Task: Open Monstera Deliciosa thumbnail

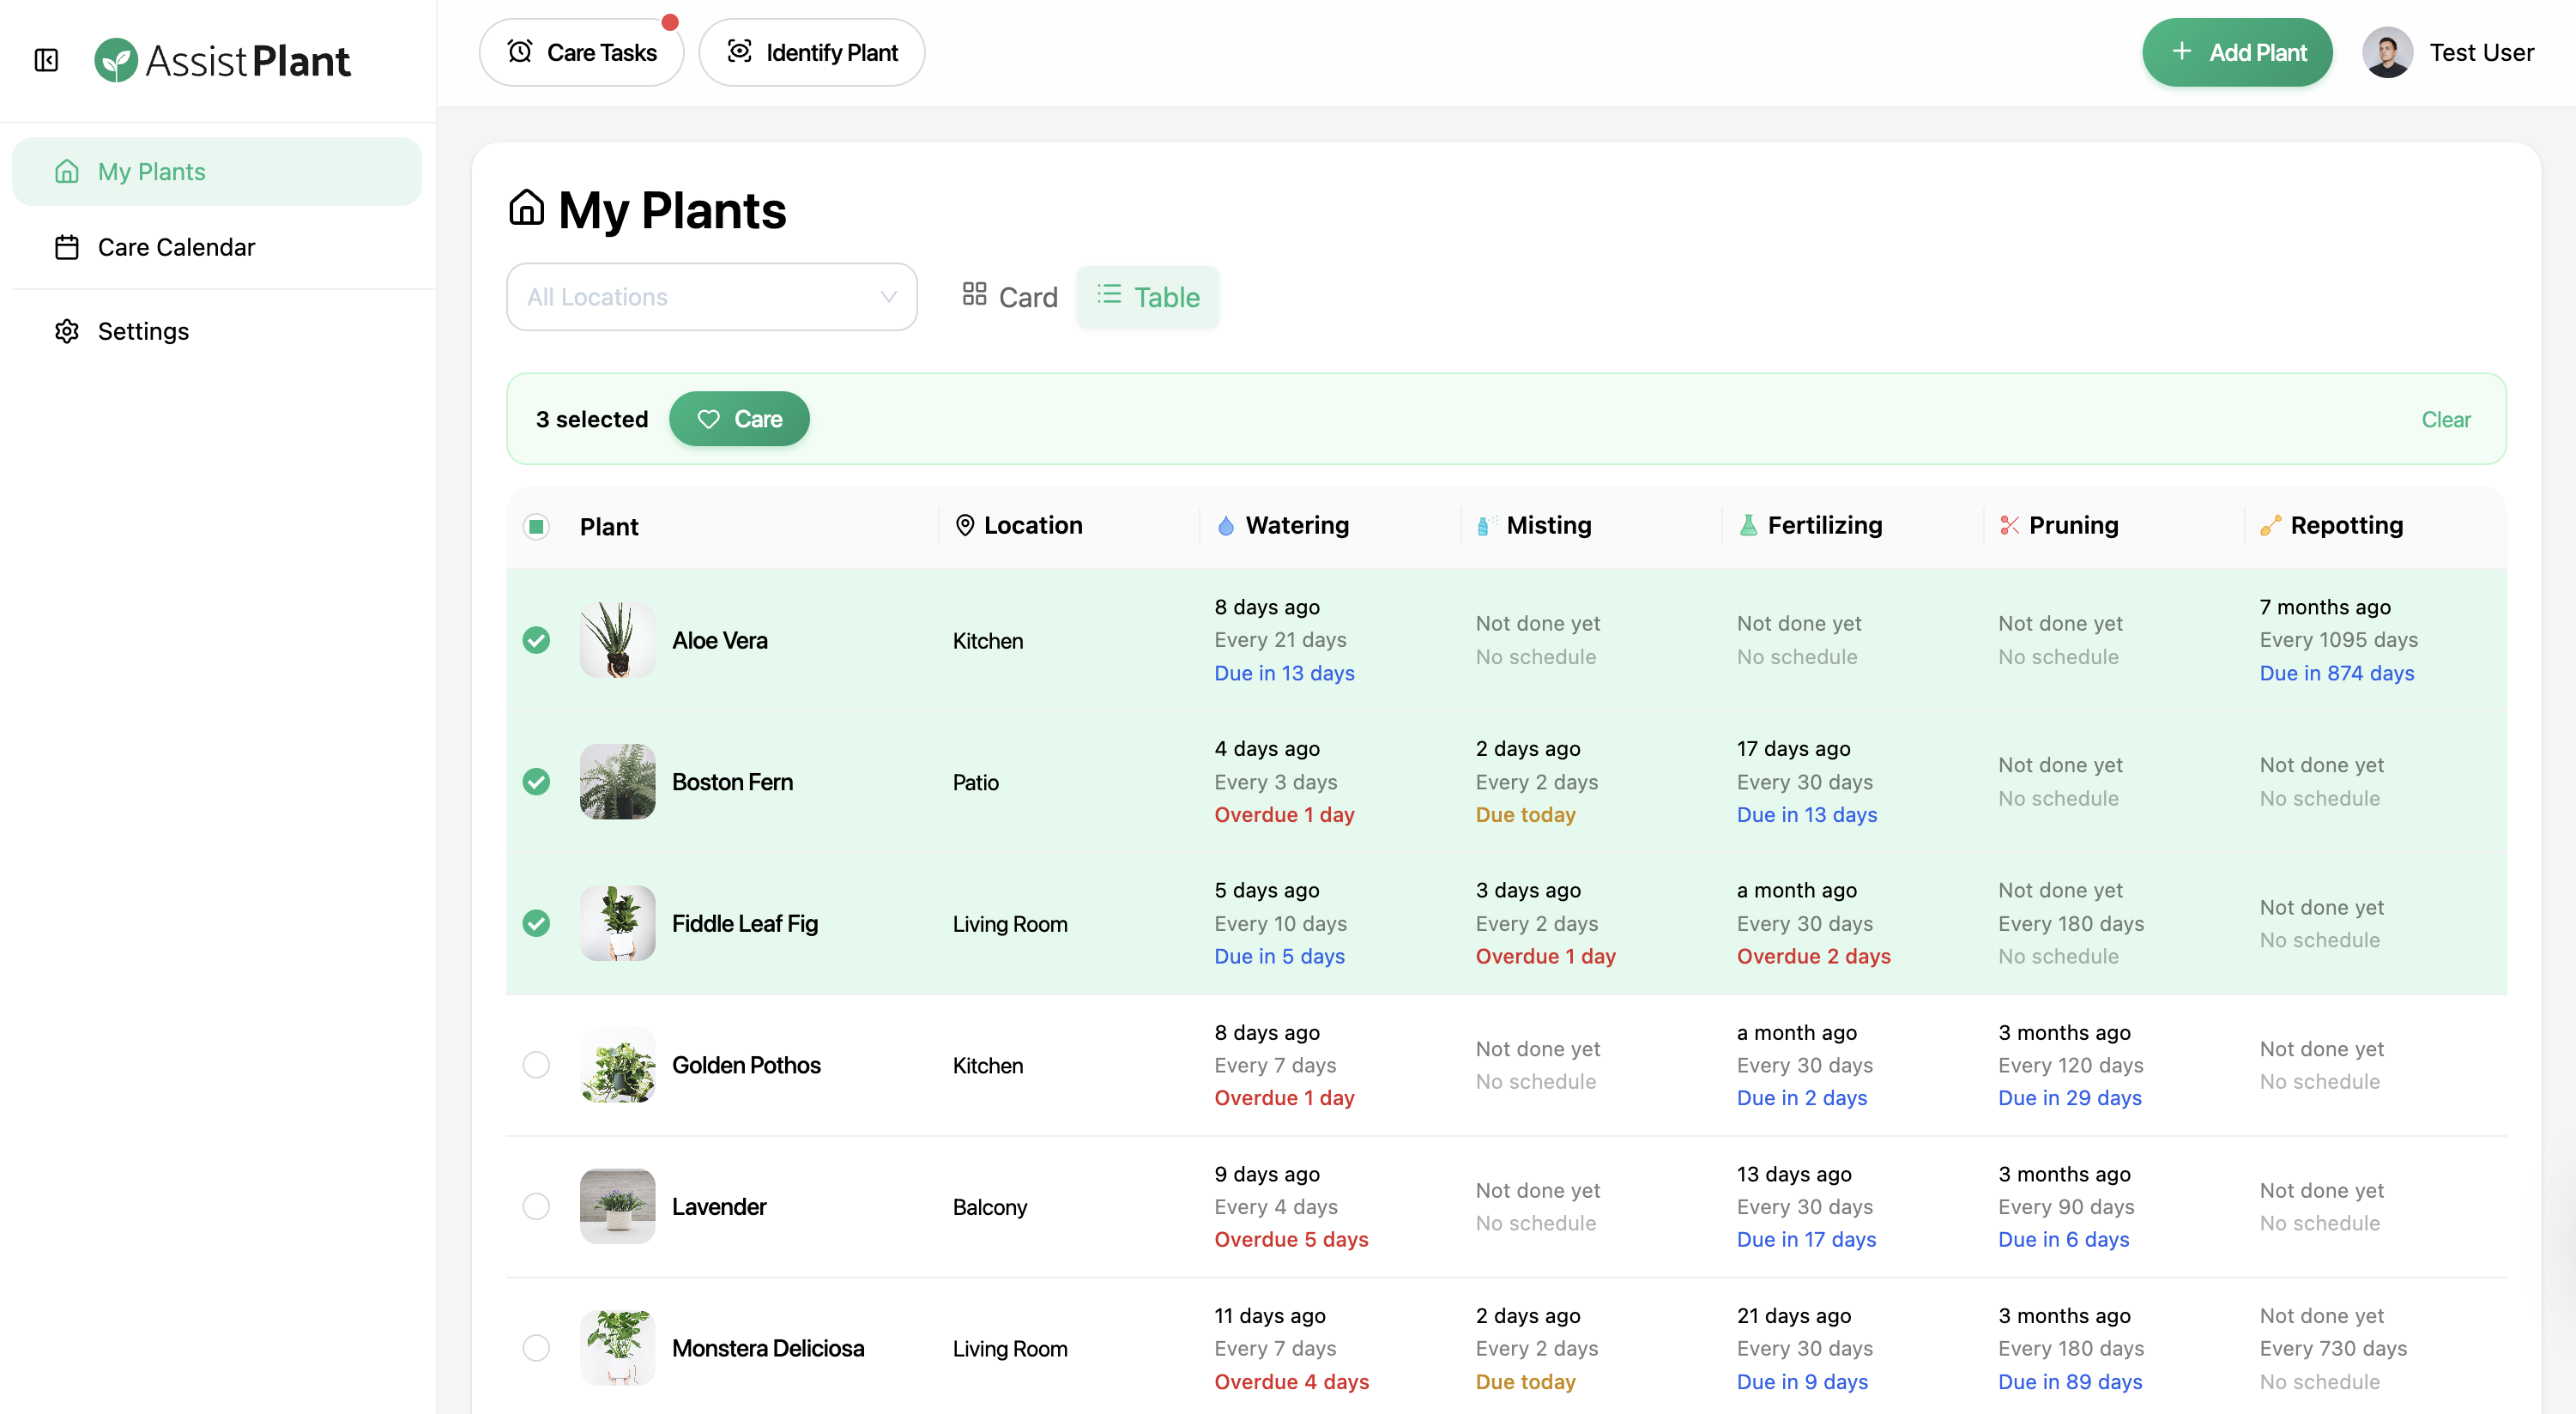Action: 617,1348
